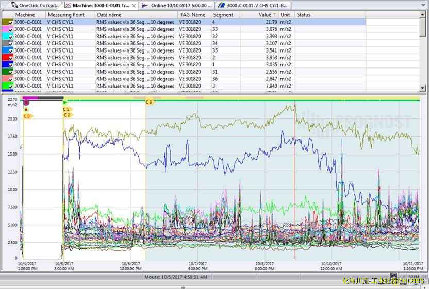Toggle the segment 2 trend checkbox

11,58
